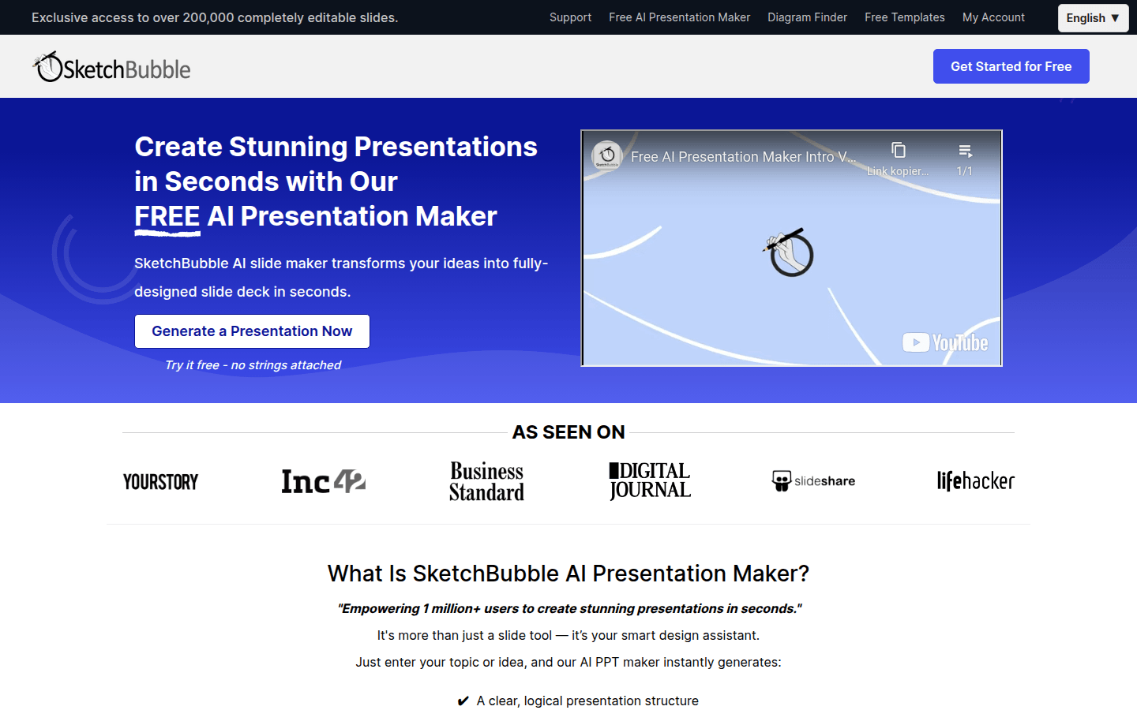Open the Support menu link

[570, 17]
